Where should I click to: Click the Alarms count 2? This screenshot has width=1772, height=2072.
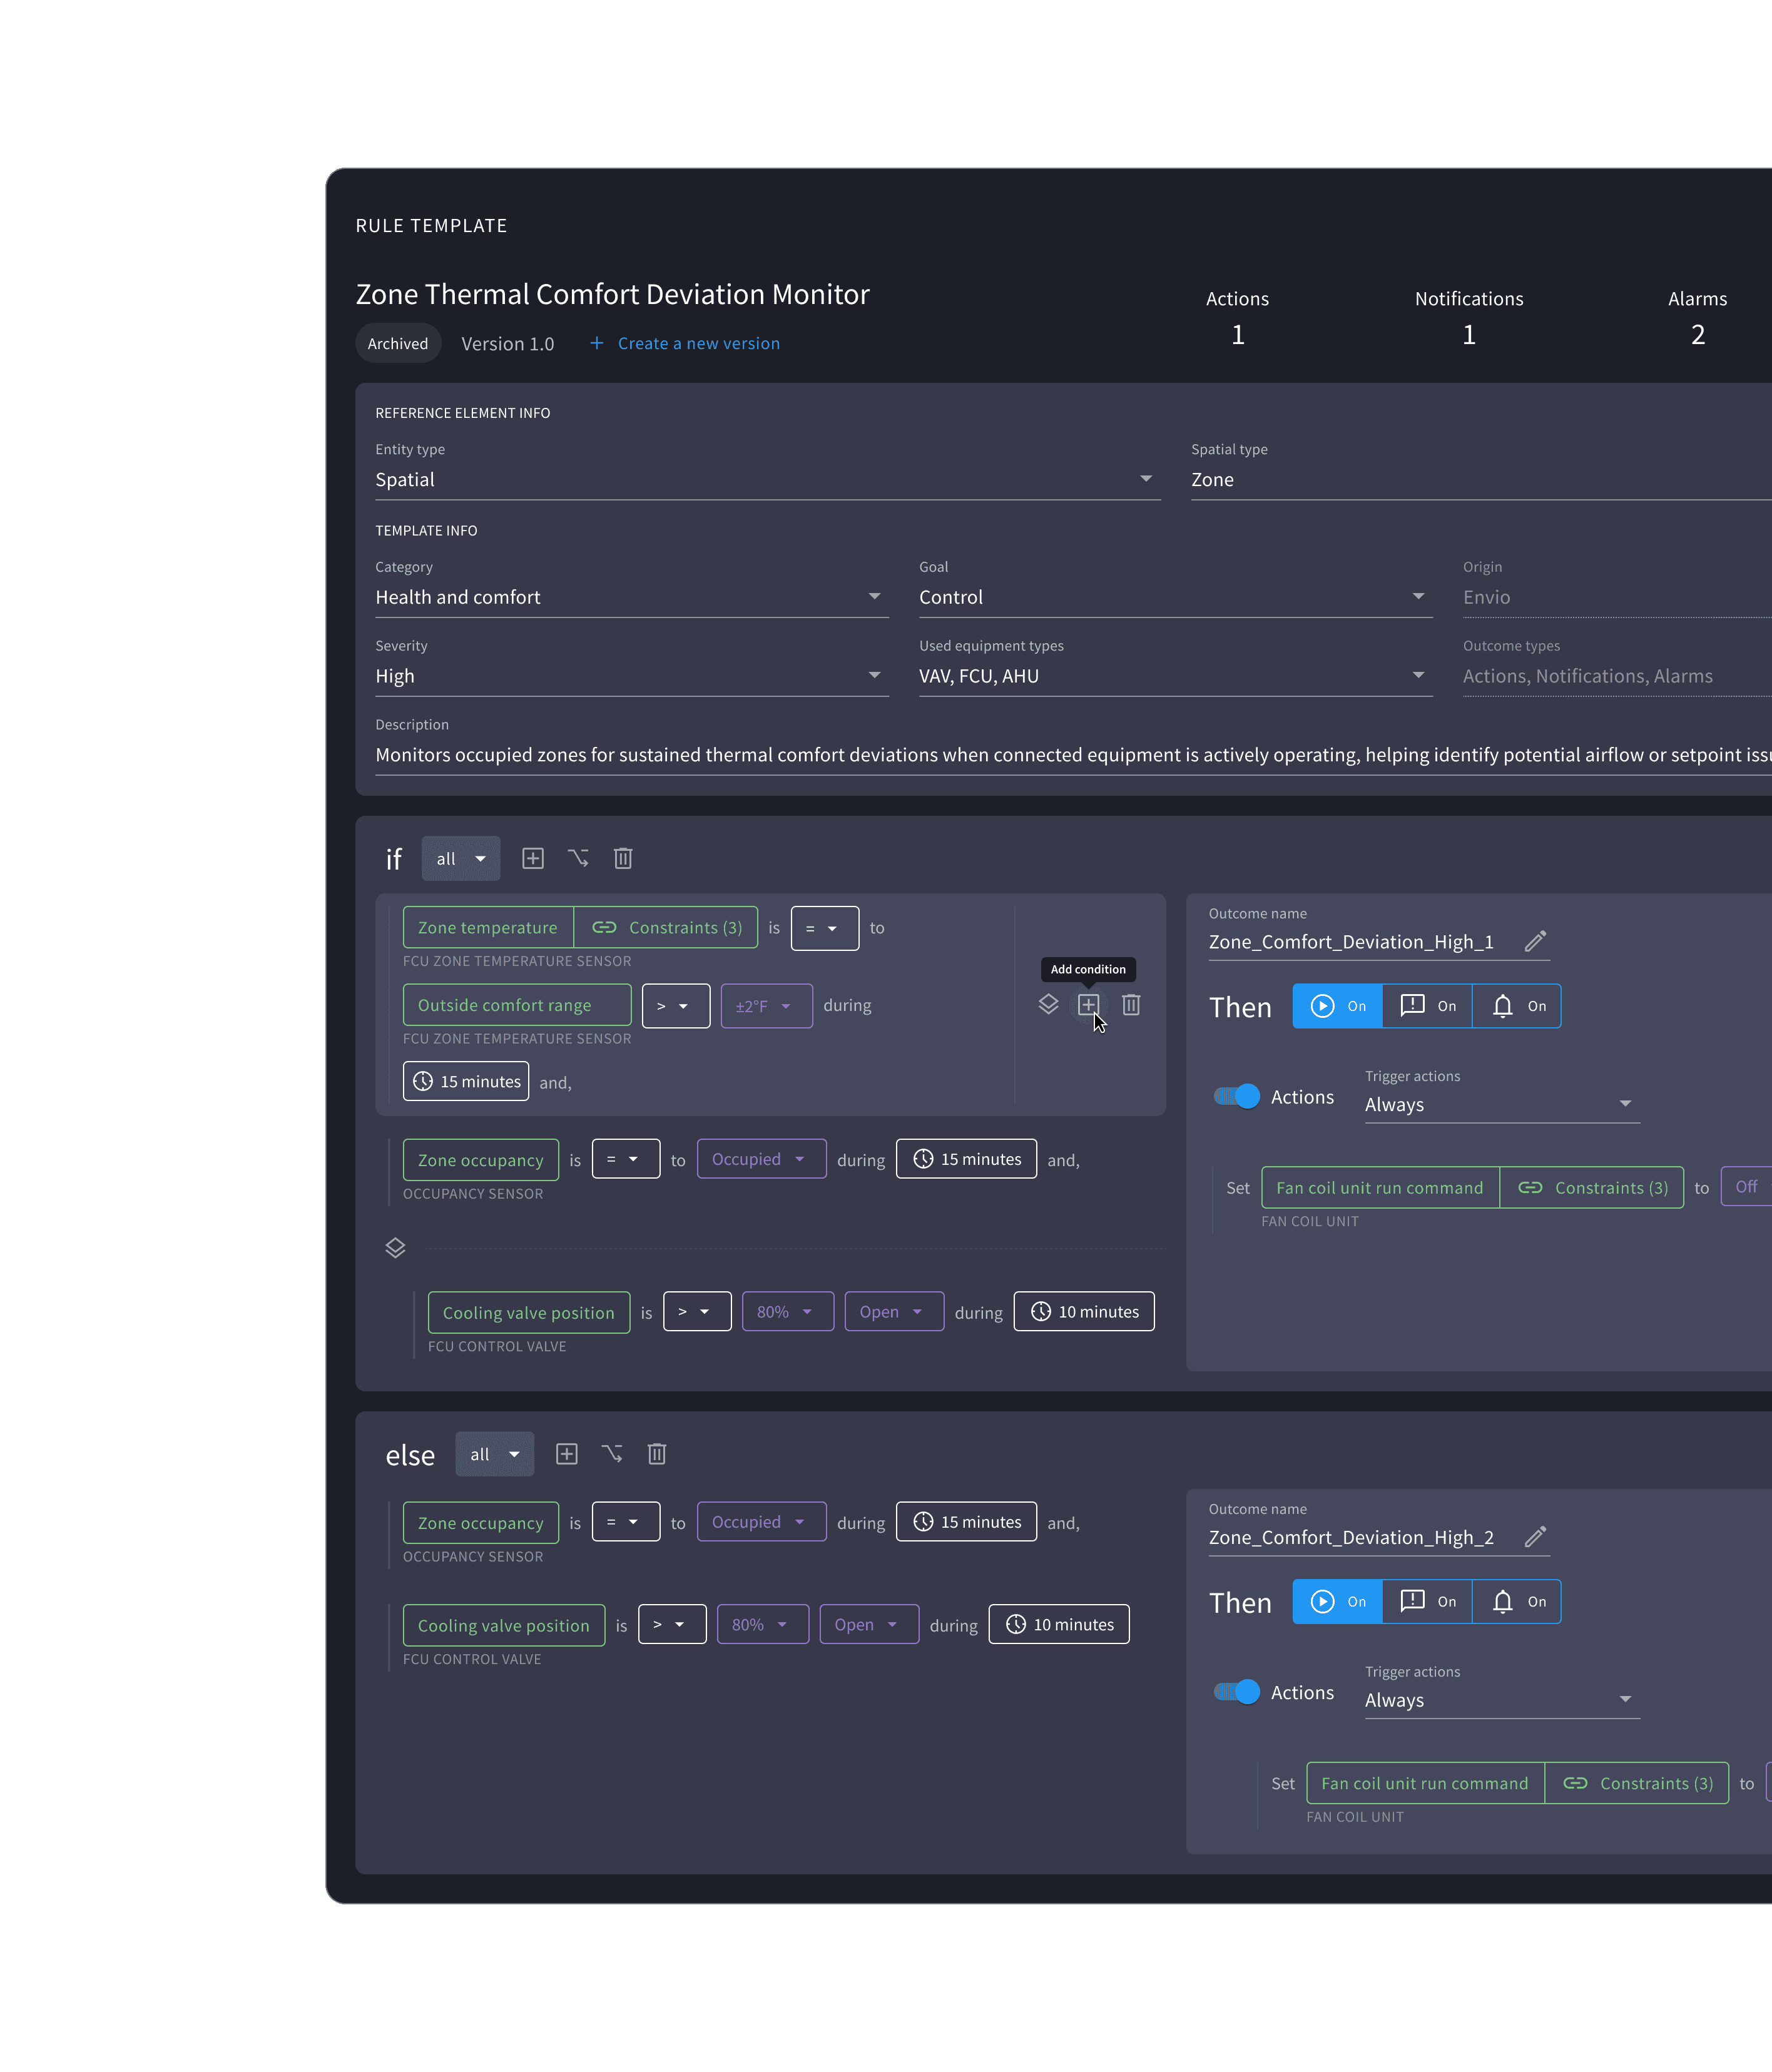tap(1698, 334)
